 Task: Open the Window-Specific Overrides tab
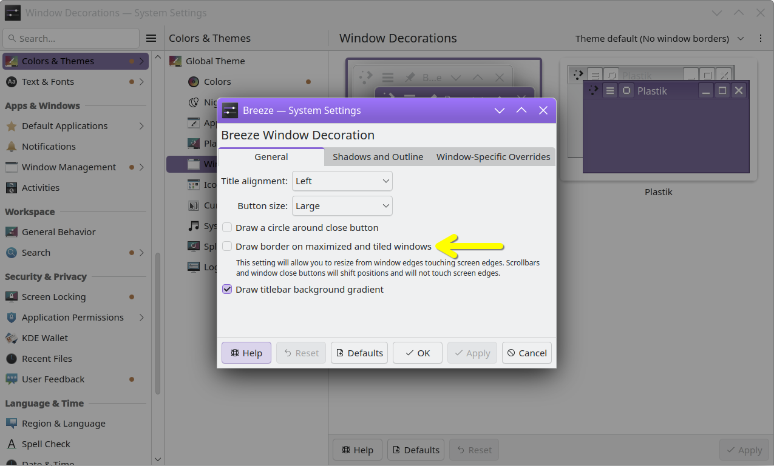pyautogui.click(x=493, y=157)
